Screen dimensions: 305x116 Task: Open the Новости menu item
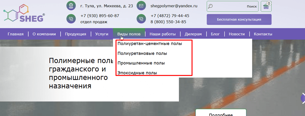tap(237, 34)
